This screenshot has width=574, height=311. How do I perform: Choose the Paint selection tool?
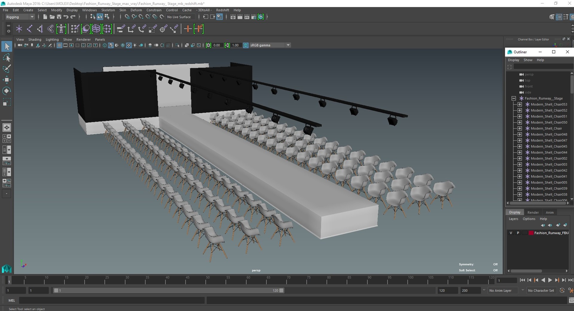click(x=7, y=68)
